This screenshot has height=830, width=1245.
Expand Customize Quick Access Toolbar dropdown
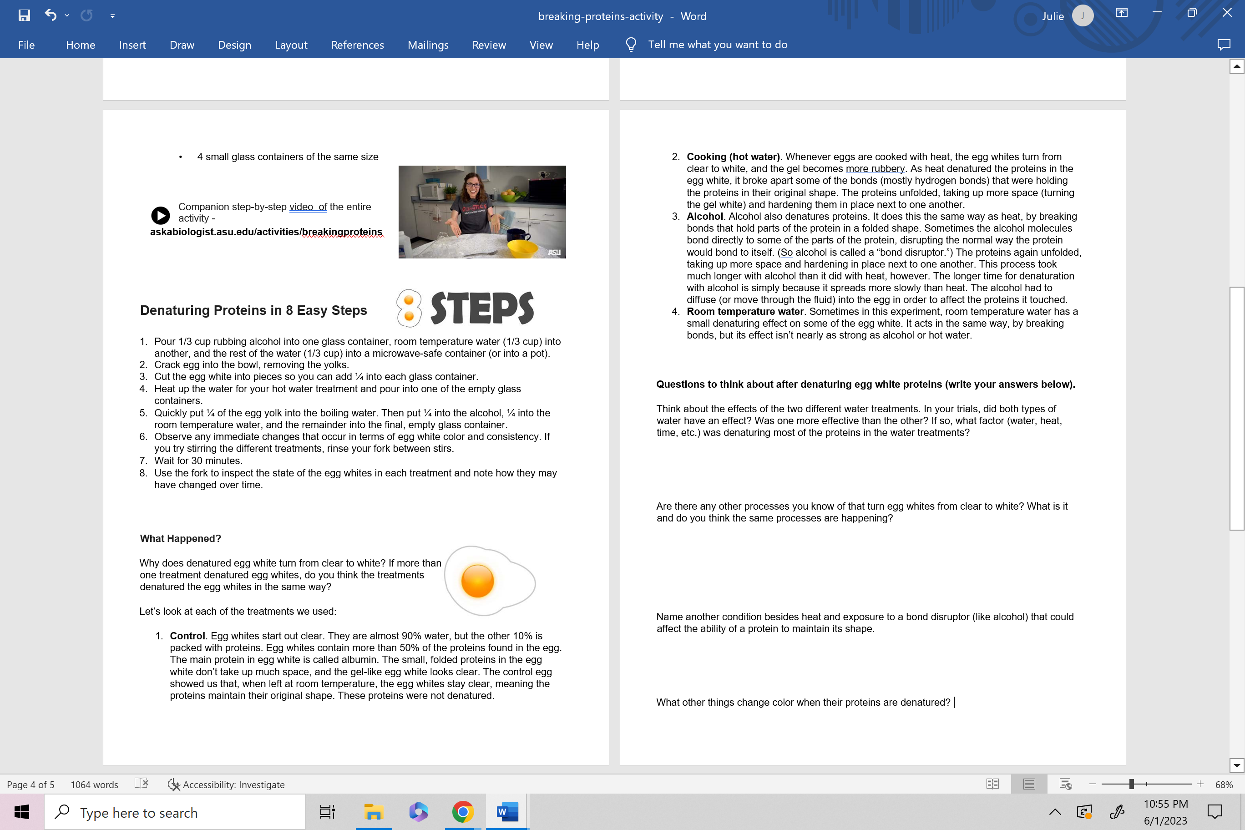pyautogui.click(x=112, y=16)
